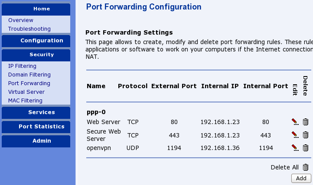
Task: Open MAC Filtering settings
Action: (25, 101)
